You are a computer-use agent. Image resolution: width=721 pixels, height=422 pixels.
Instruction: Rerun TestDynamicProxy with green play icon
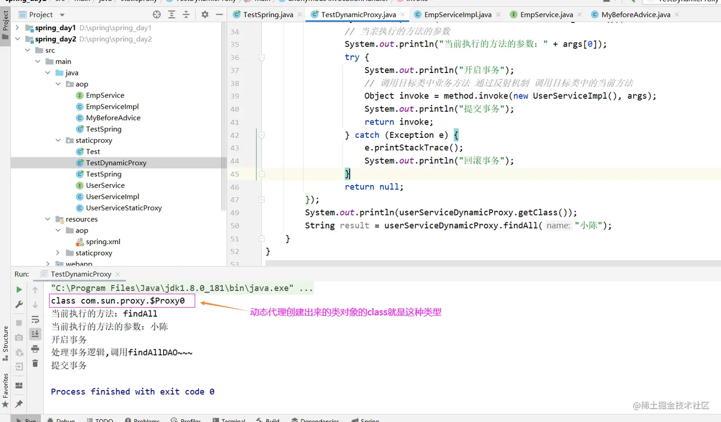(x=19, y=289)
